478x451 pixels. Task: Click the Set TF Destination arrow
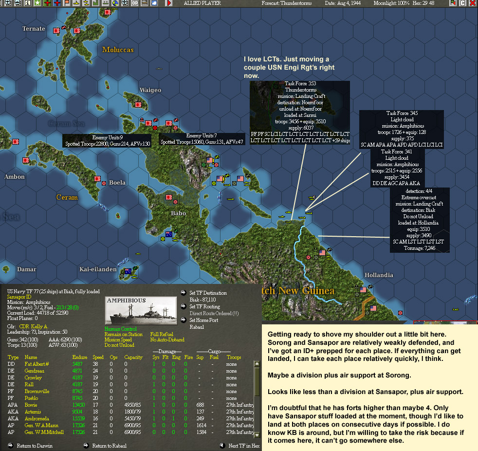[x=184, y=293]
